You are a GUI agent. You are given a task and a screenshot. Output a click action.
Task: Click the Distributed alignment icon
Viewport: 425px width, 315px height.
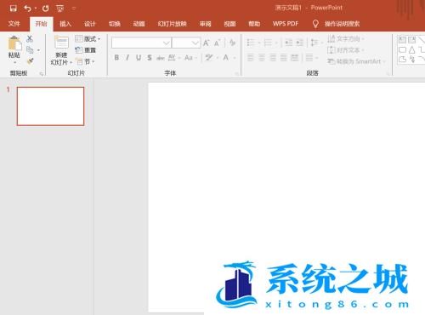(295, 58)
